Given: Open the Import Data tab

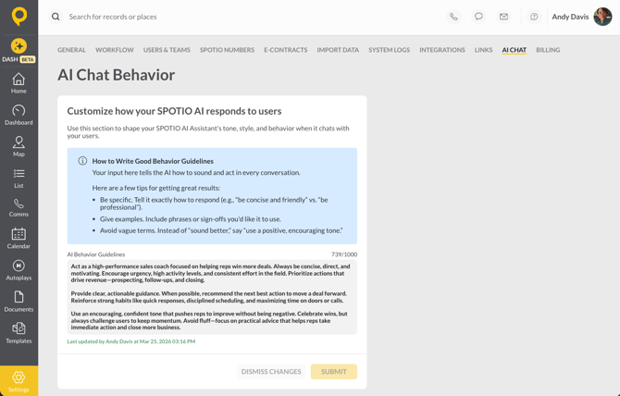Looking at the screenshot, I should [x=338, y=50].
